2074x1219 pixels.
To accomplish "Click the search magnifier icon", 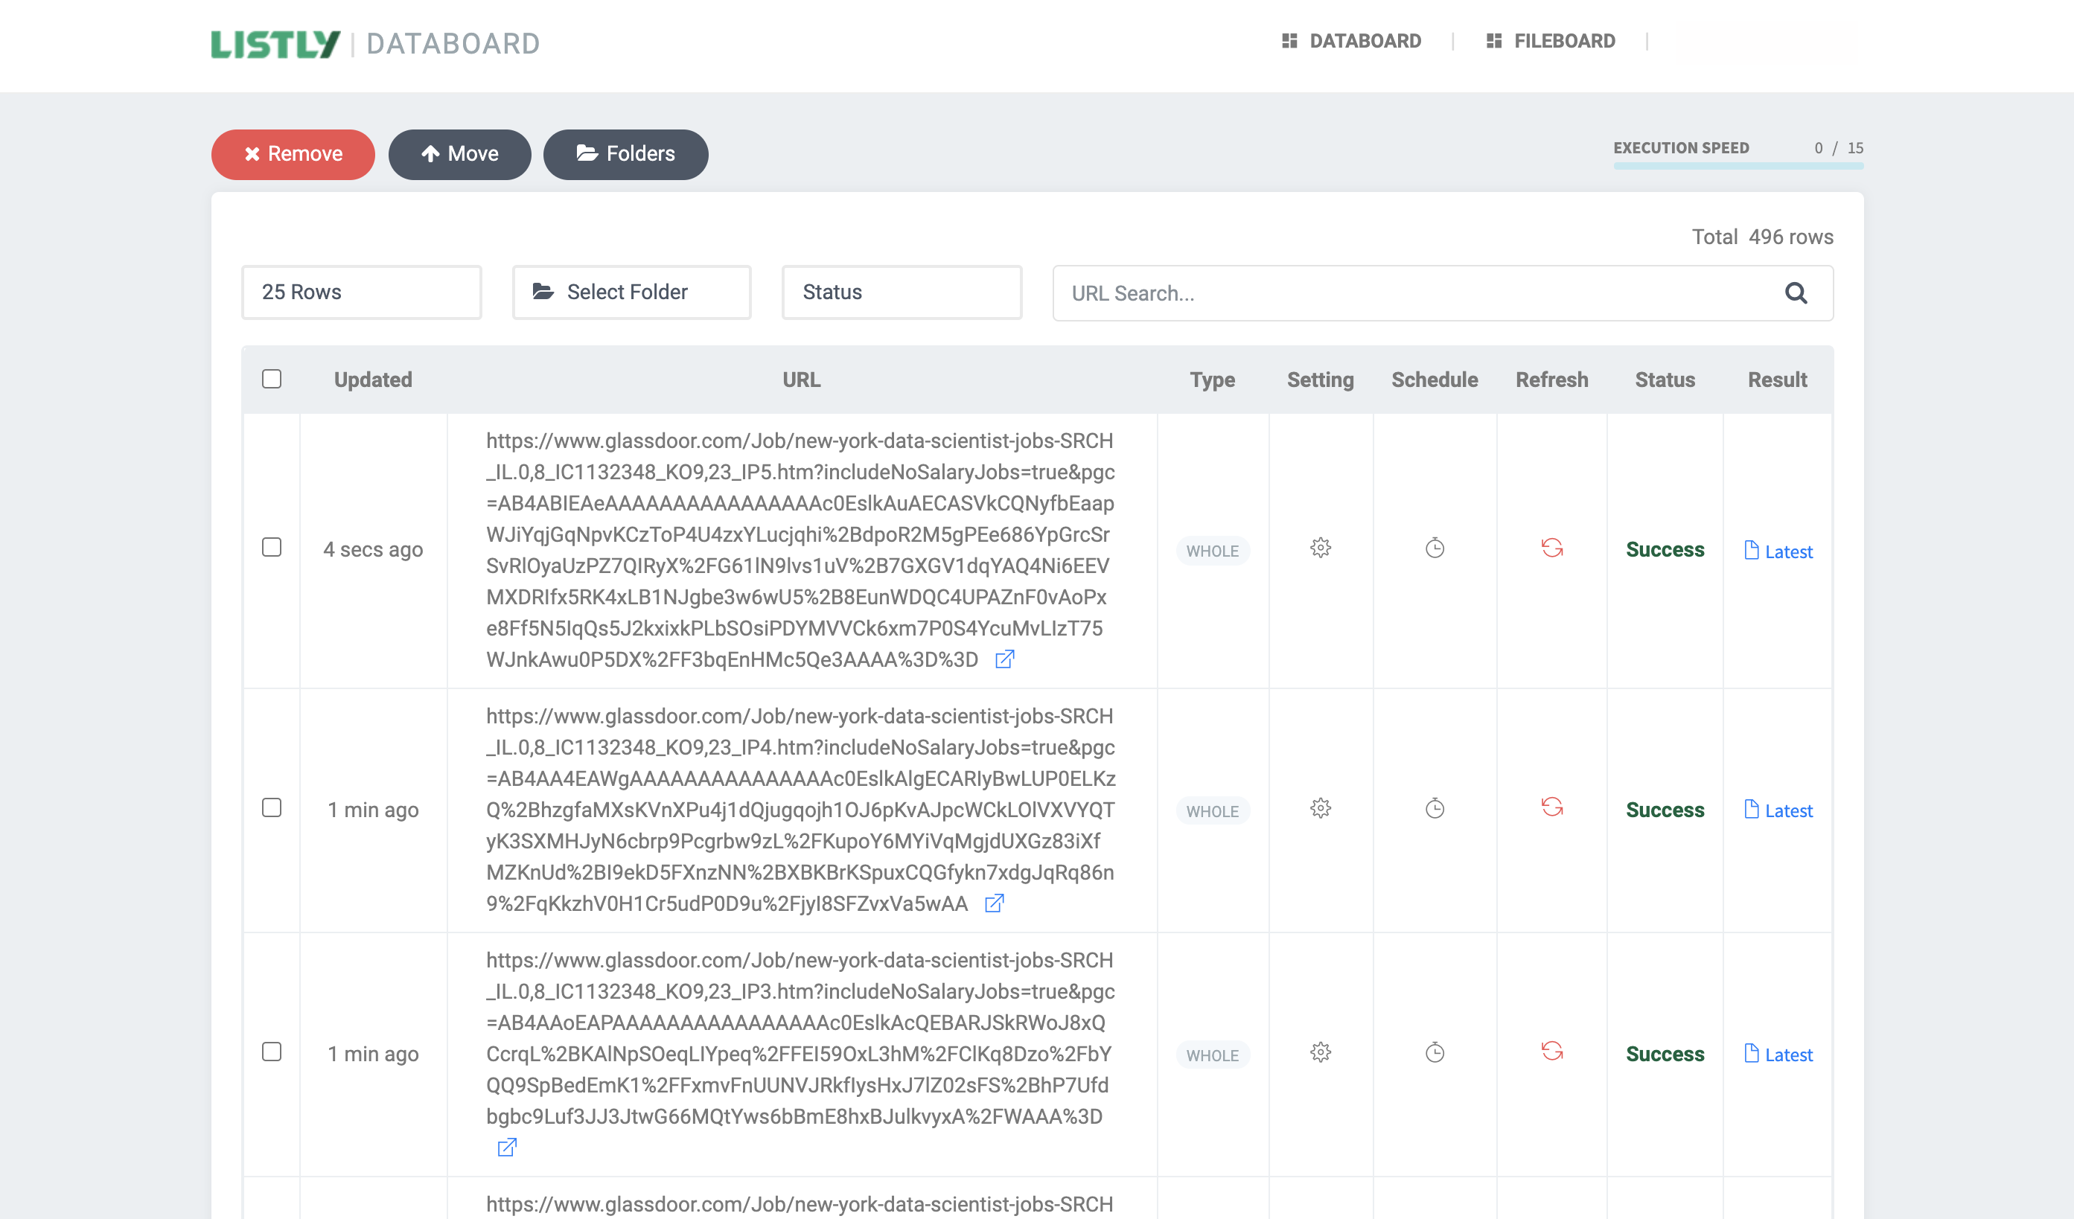I will 1795,292.
